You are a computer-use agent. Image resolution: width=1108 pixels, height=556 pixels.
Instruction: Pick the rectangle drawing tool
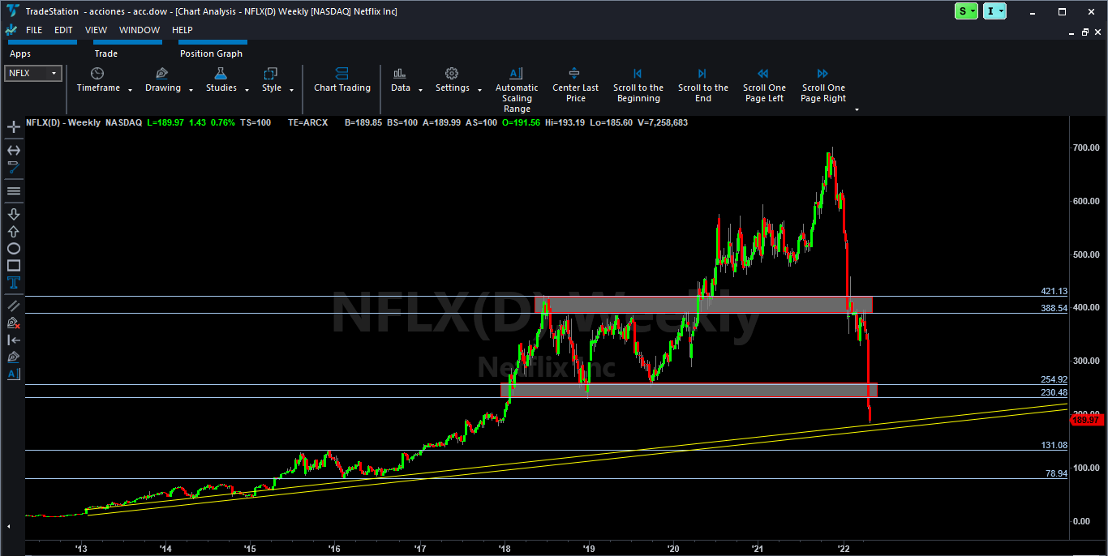pyautogui.click(x=14, y=266)
